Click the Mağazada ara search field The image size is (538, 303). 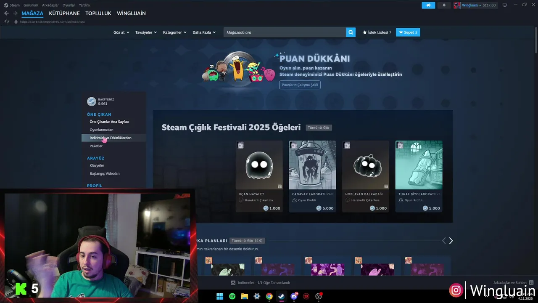pyautogui.click(x=285, y=32)
